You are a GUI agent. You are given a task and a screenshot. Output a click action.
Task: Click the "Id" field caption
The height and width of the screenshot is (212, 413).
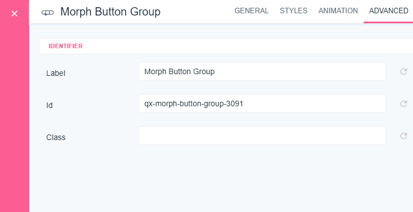click(49, 105)
